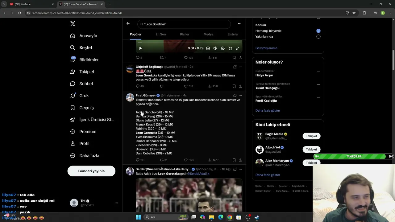Image resolution: width=395 pixels, height=222 pixels.
Task: Open Anasayfa in the sidebar
Action: coord(84,36)
